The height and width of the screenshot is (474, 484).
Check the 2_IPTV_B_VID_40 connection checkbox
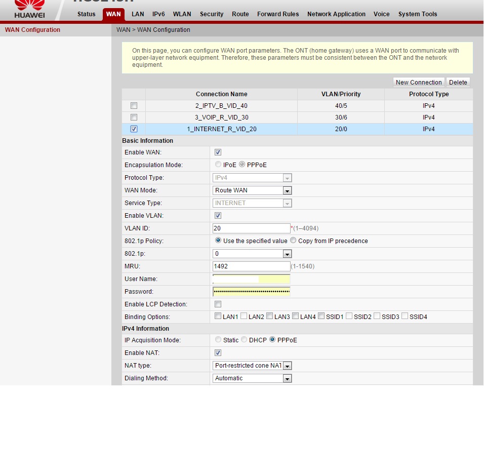[x=134, y=106]
